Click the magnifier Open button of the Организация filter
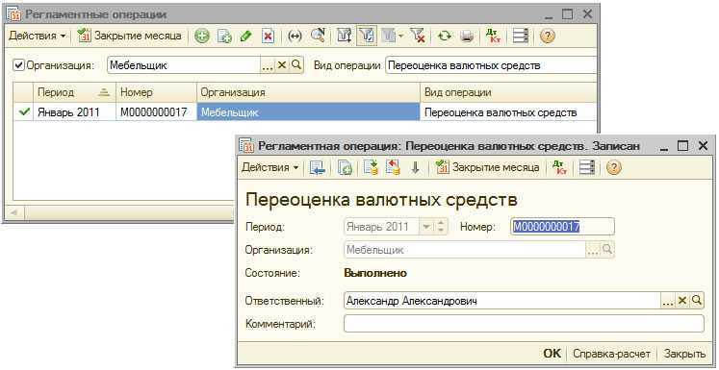The height and width of the screenshot is (370, 719). tap(296, 65)
